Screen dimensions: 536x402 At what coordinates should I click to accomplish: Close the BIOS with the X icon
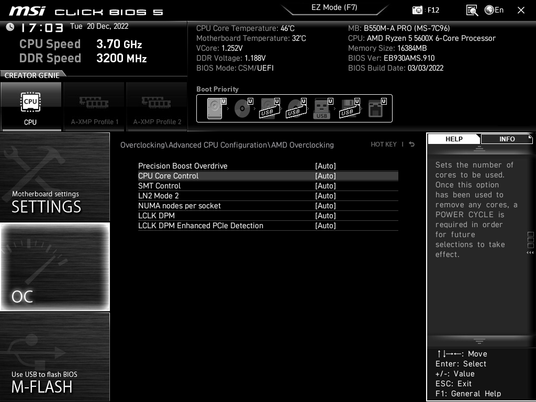point(521,10)
